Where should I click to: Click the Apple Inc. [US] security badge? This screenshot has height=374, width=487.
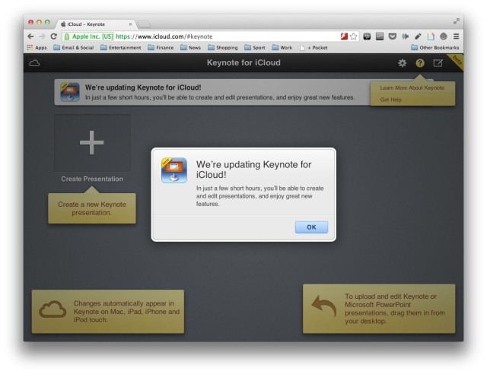point(88,36)
